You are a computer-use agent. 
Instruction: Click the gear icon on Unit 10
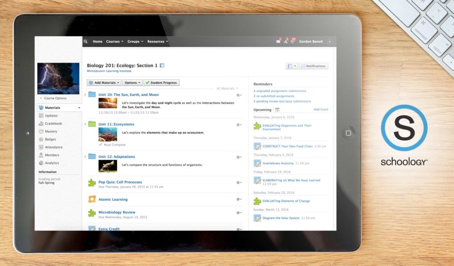(x=239, y=95)
